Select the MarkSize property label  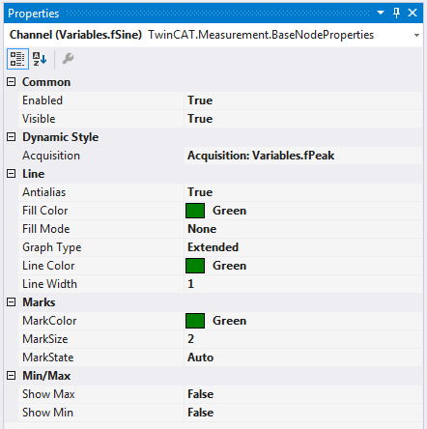[45, 339]
